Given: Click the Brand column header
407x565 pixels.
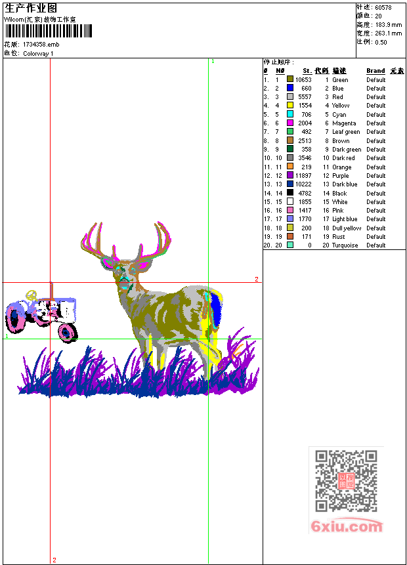Looking at the screenshot, I should point(375,71).
